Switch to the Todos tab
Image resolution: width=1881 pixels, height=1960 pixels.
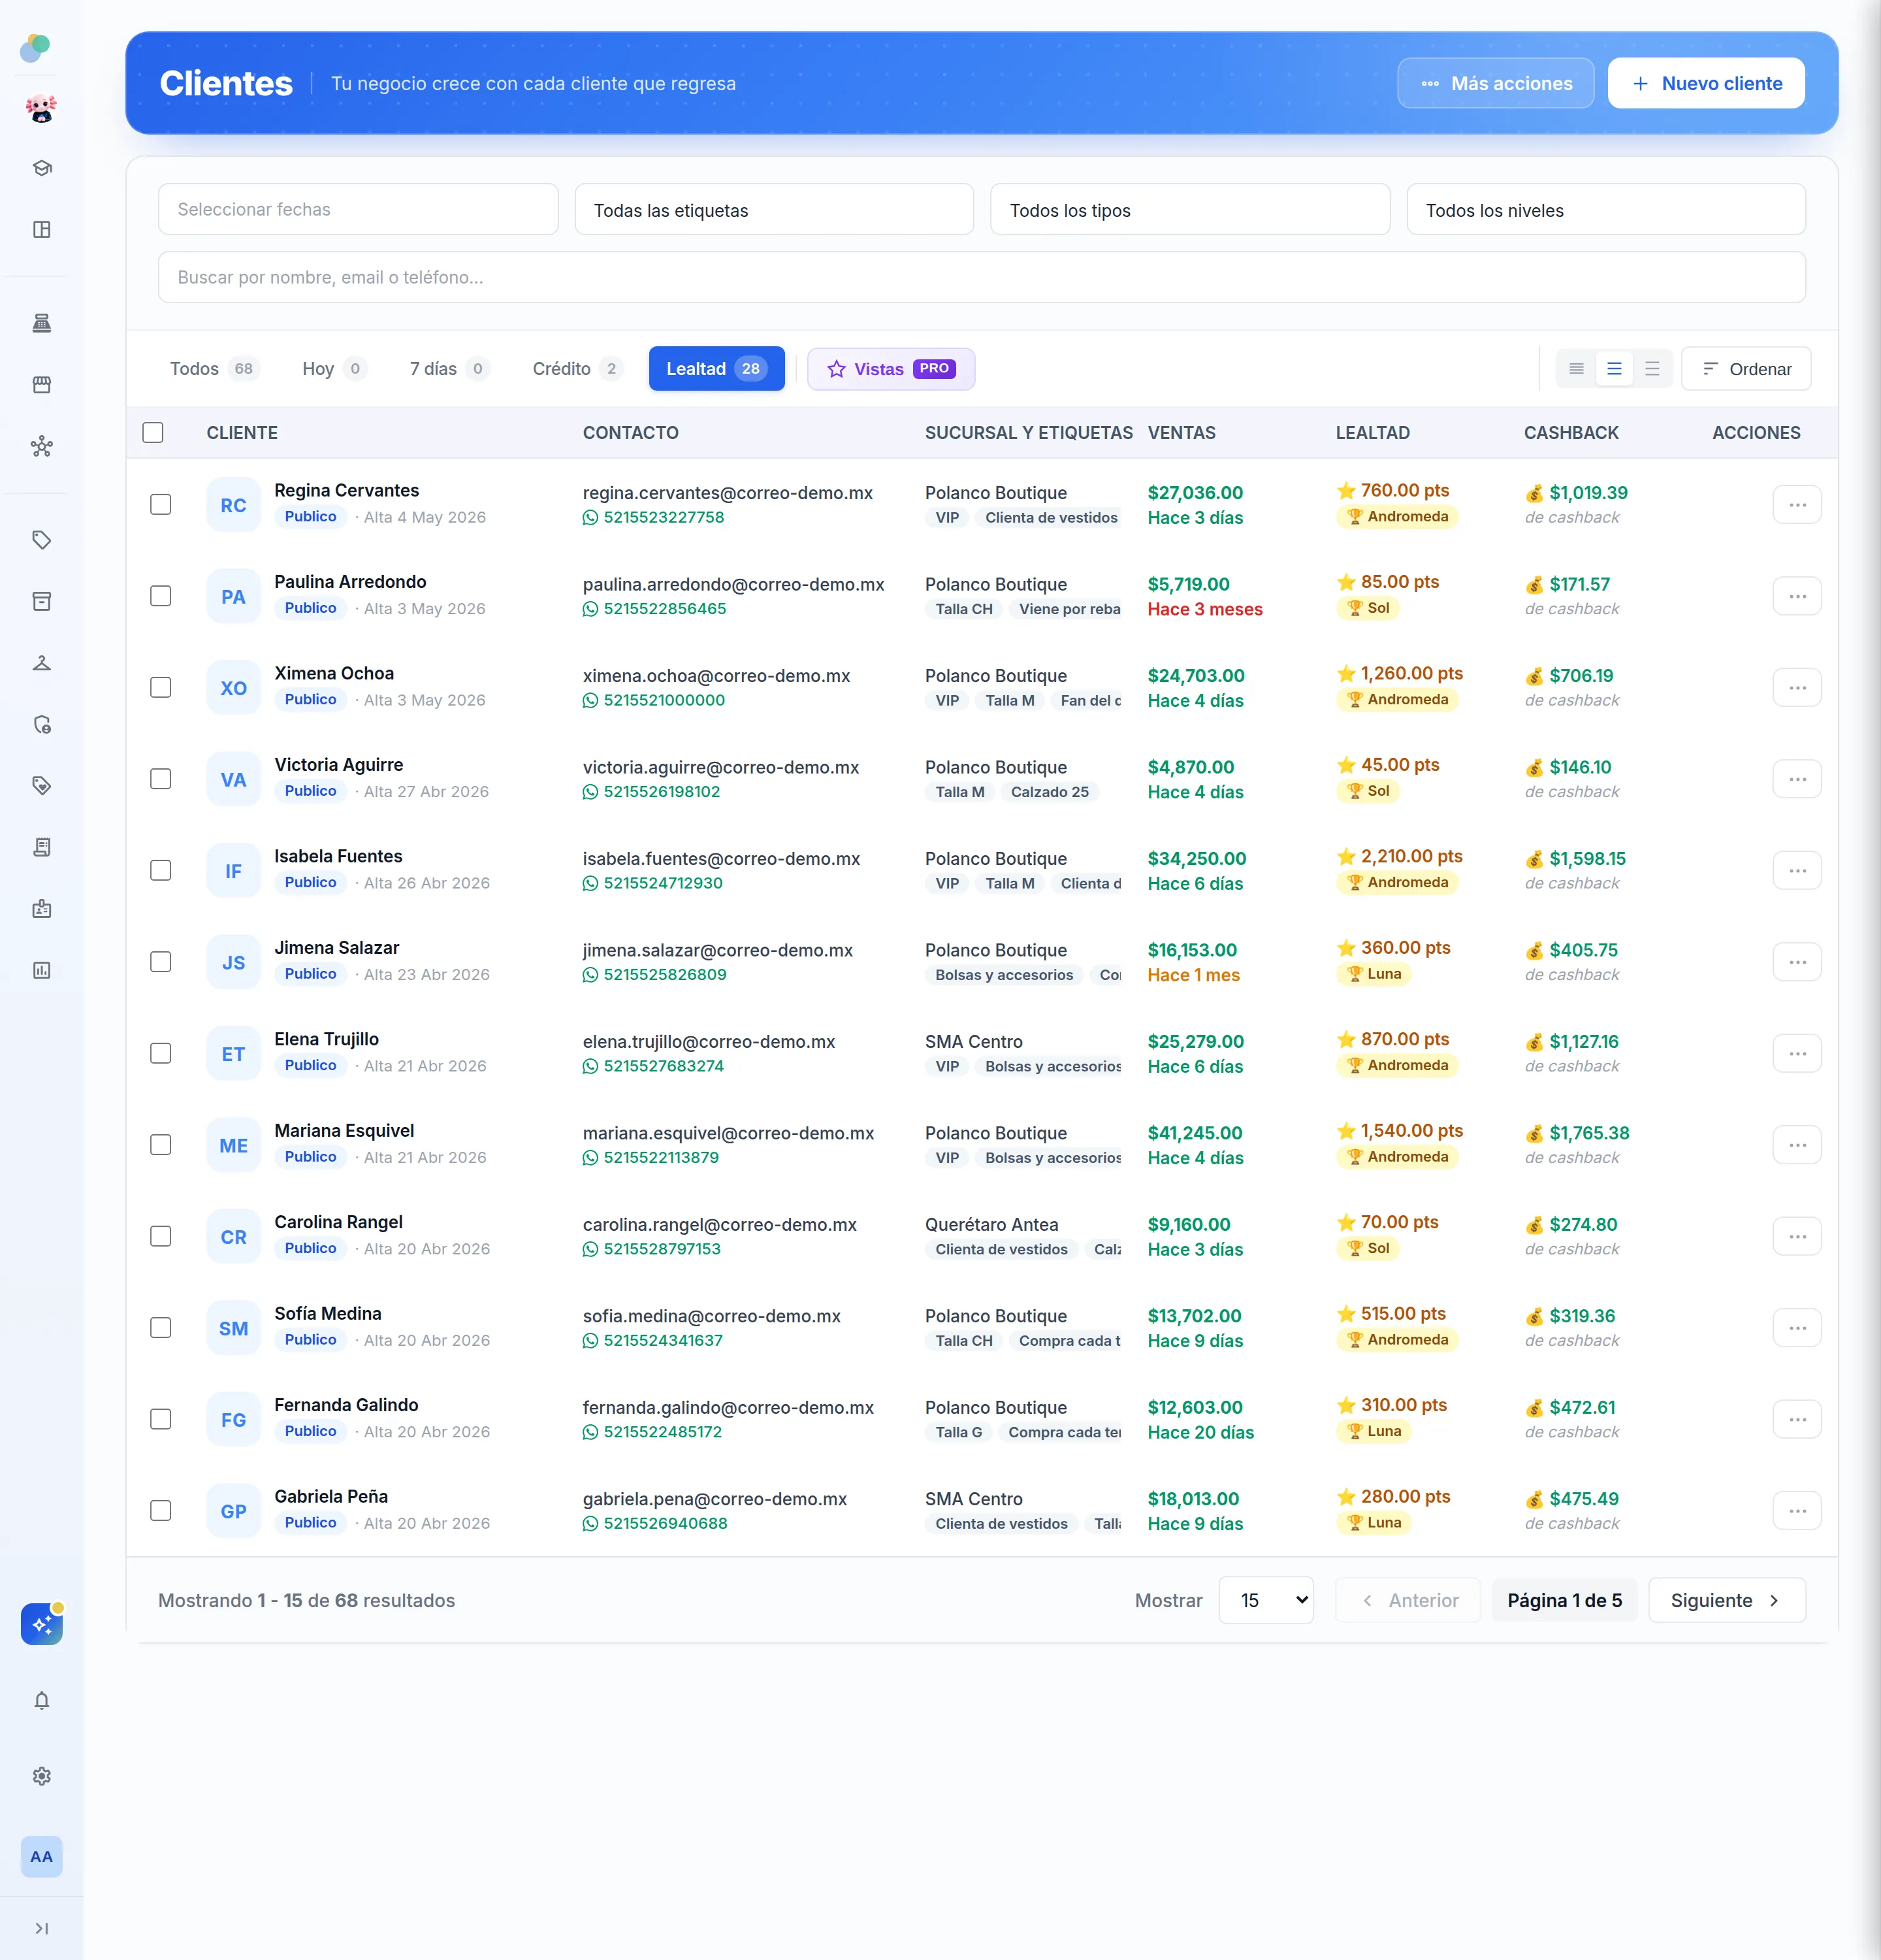pos(214,369)
